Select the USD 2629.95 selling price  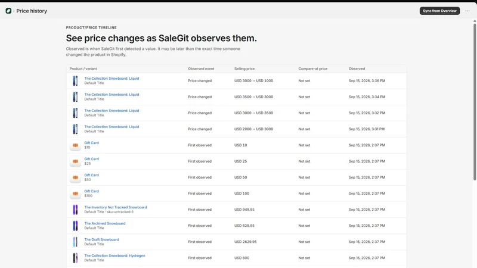click(x=246, y=242)
